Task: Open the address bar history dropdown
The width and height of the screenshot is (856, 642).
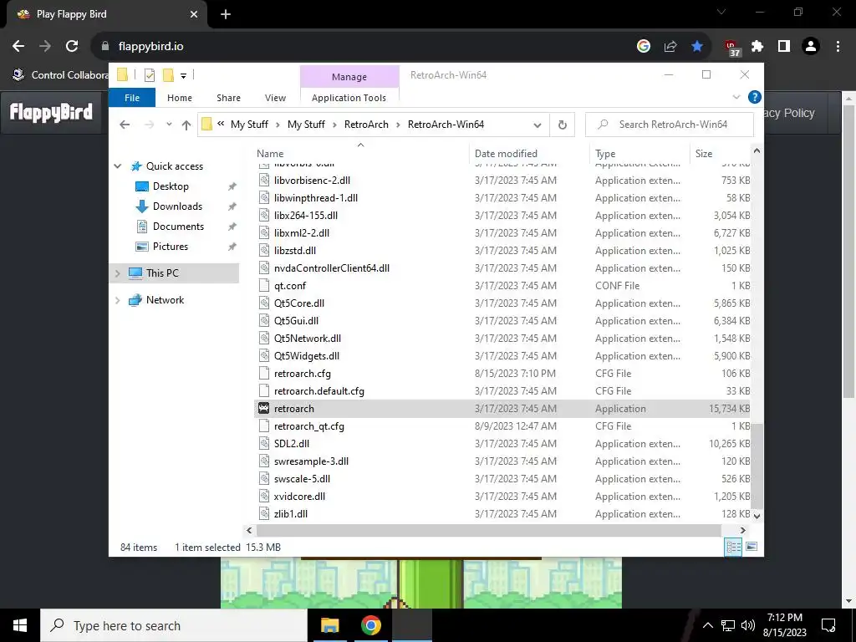Action: (x=538, y=125)
